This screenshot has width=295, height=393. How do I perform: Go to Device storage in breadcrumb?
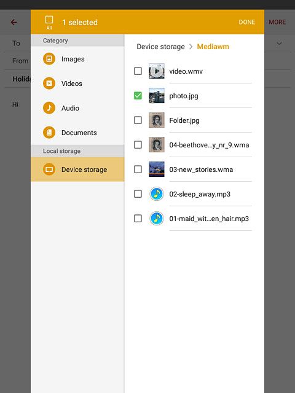[x=160, y=47]
